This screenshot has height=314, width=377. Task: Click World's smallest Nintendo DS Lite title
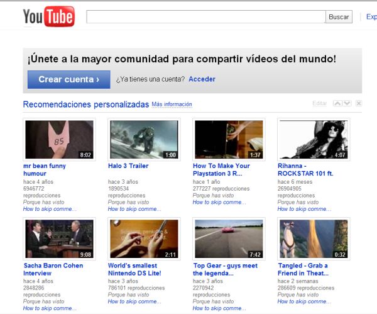(134, 269)
